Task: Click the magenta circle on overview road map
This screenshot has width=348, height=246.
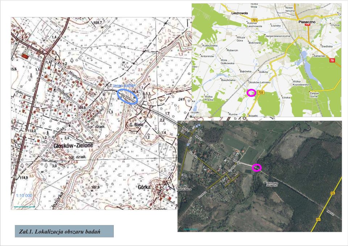Action: coord(252,93)
